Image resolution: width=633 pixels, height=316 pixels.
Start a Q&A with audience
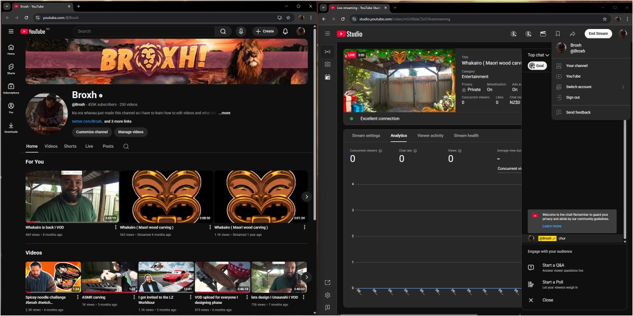(x=574, y=267)
